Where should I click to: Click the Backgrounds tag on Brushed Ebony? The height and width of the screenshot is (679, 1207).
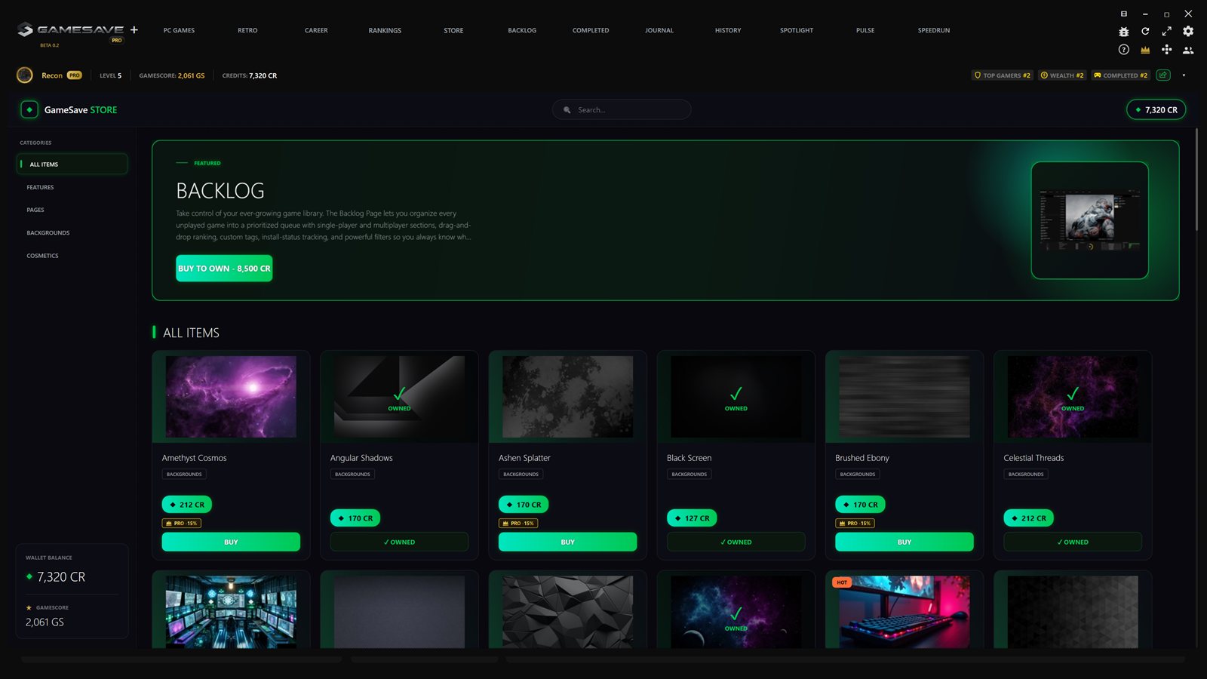click(858, 475)
